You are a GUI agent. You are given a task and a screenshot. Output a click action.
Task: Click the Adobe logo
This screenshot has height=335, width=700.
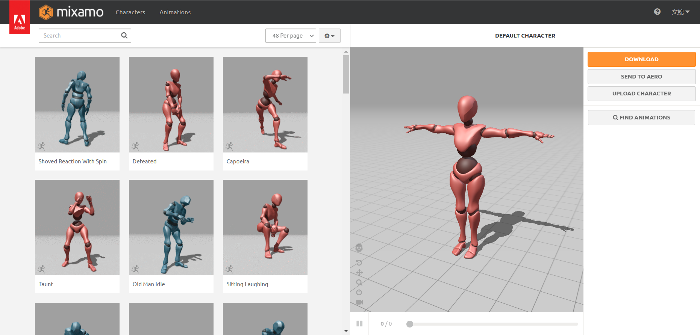coord(20,17)
